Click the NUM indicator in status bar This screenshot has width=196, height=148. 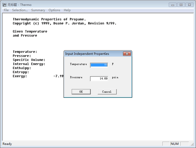pyautogui.click(x=175, y=144)
